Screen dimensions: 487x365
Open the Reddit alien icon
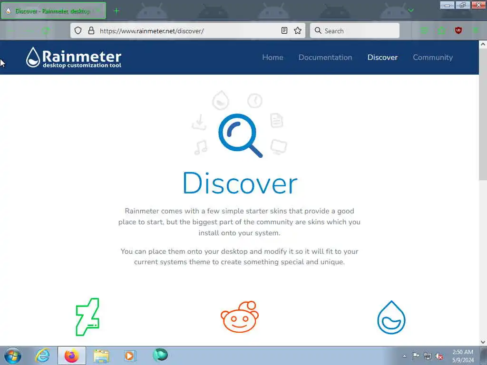tap(240, 317)
